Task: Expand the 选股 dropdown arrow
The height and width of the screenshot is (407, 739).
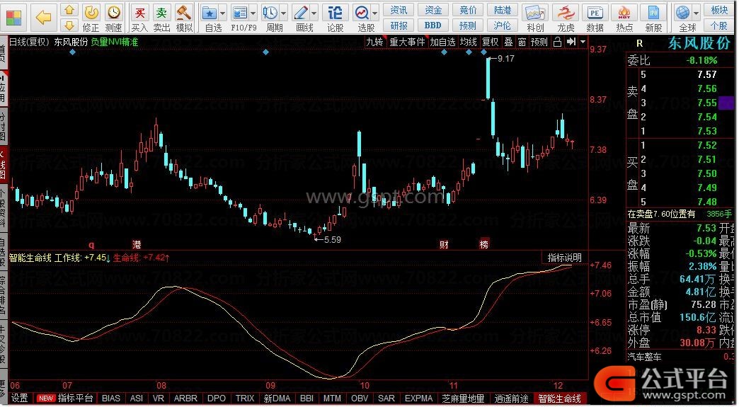Action: point(374,13)
